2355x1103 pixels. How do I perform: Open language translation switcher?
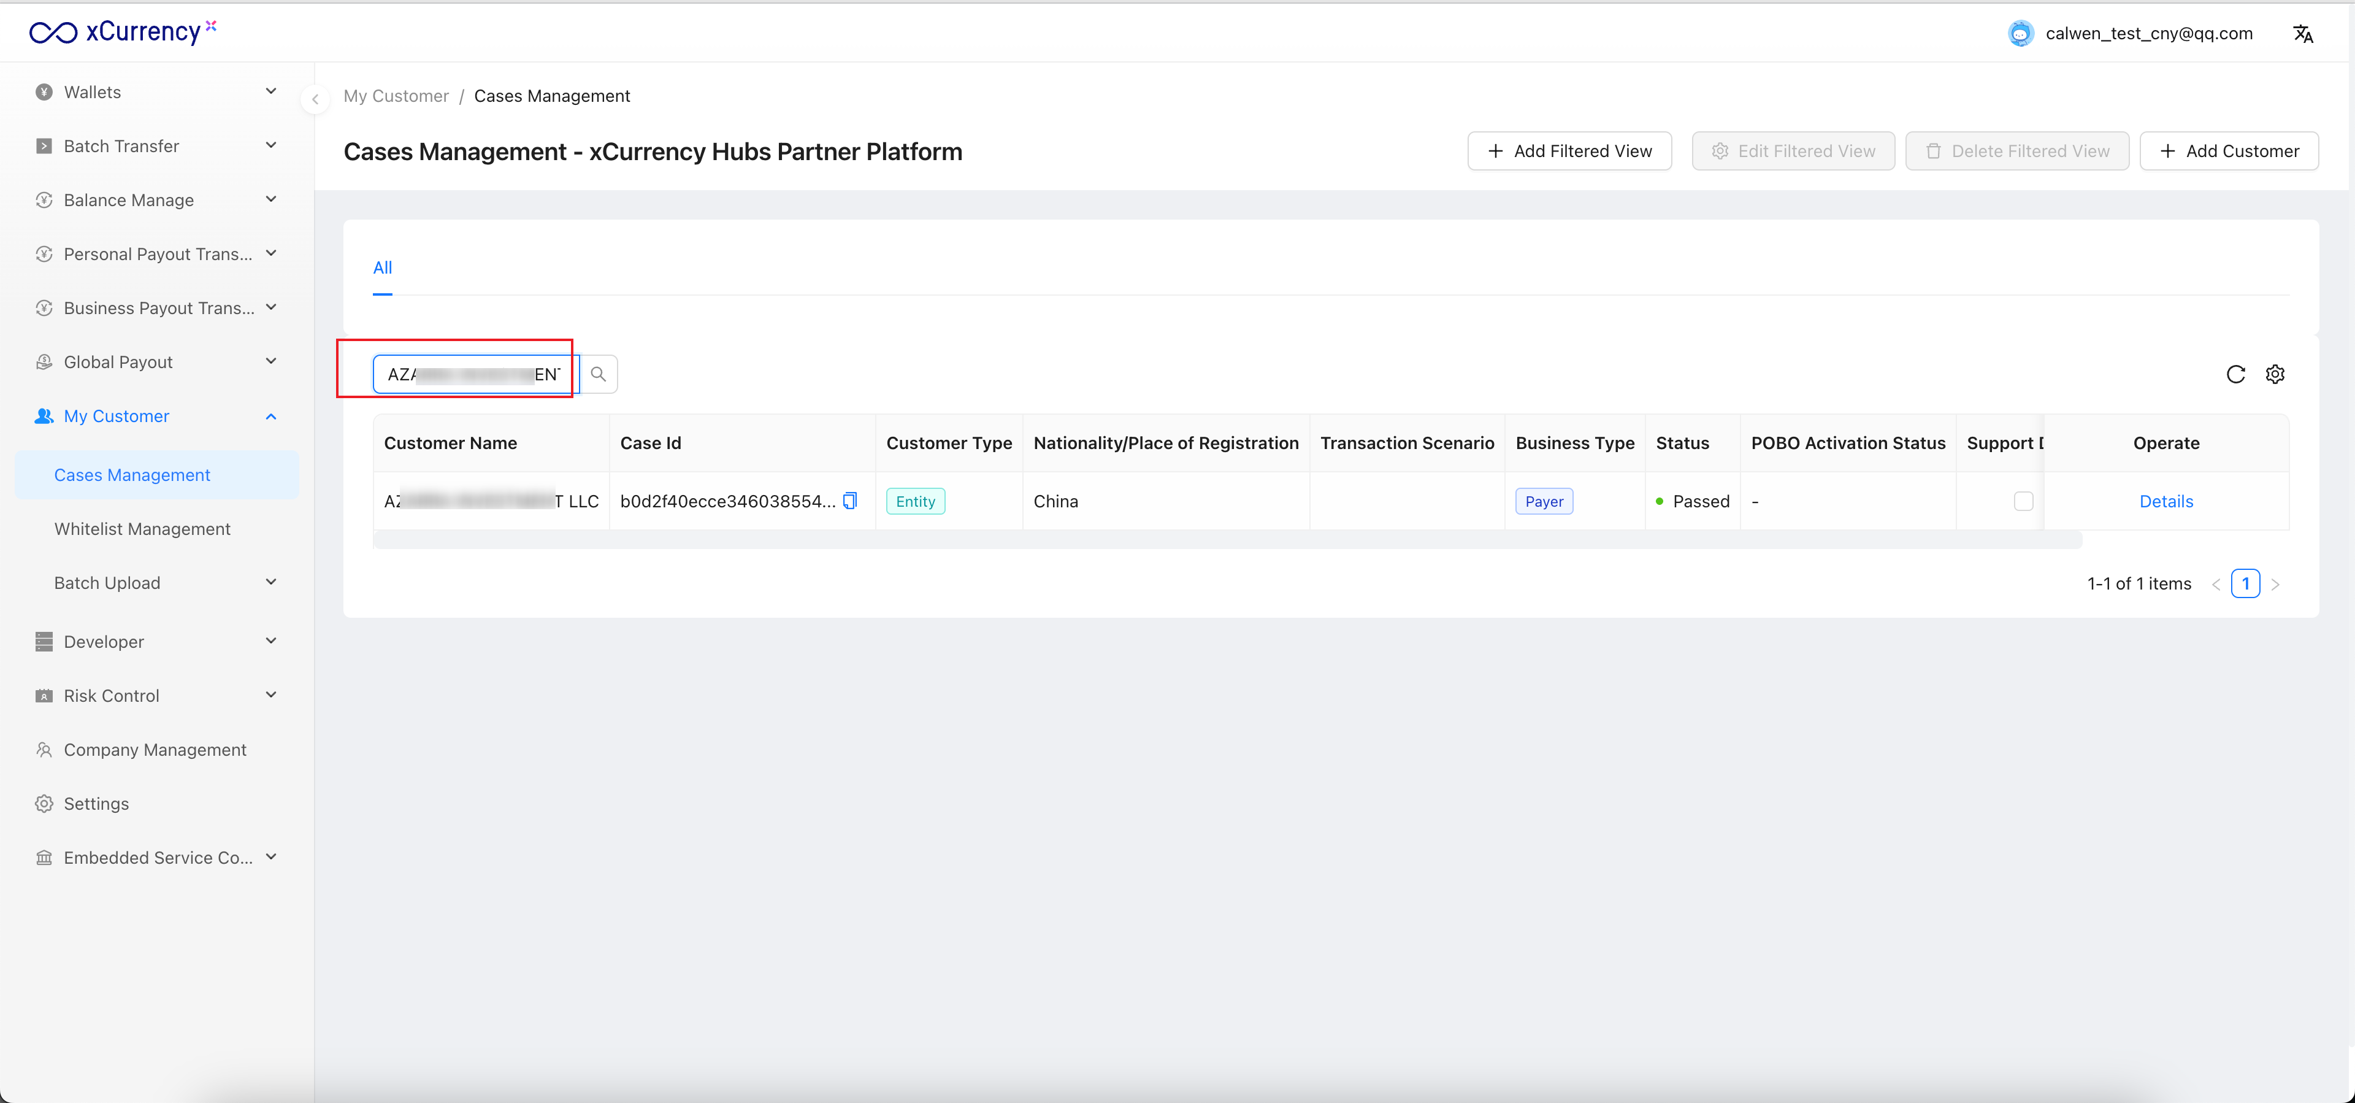pyautogui.click(x=2302, y=34)
